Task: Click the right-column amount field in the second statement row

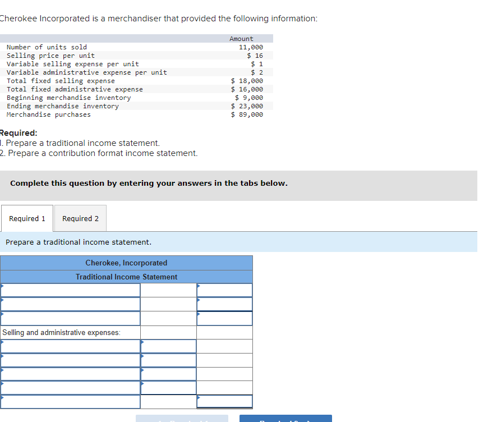Action: [224, 304]
